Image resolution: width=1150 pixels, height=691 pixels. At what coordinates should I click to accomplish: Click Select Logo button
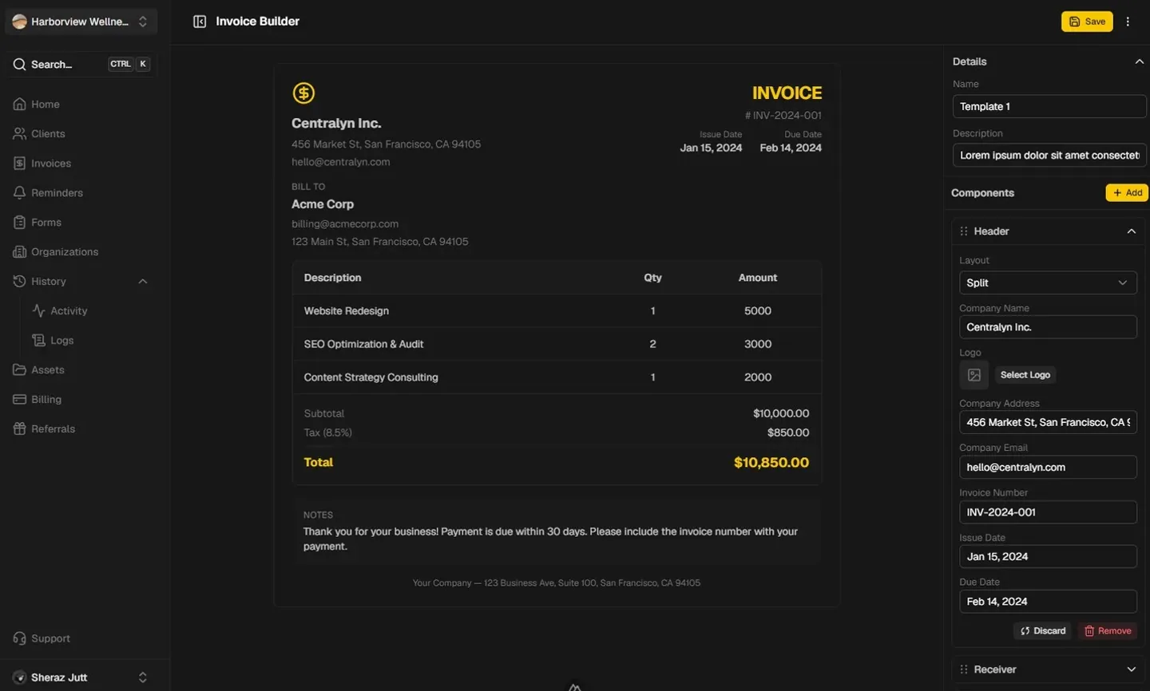tap(1025, 375)
